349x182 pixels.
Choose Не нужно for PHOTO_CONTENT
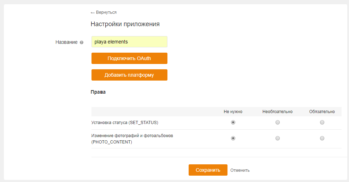coord(233,138)
